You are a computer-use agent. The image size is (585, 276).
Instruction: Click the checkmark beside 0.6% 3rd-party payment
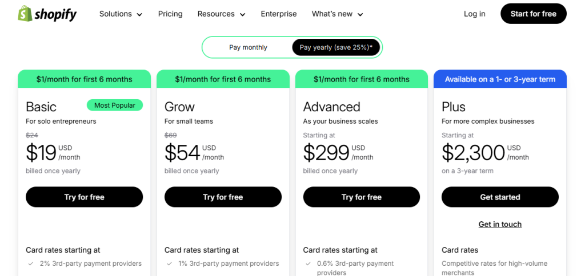tap(308, 263)
